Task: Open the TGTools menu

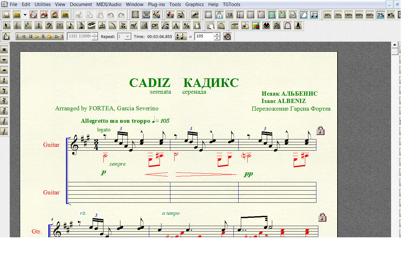Action: pyautogui.click(x=232, y=4)
